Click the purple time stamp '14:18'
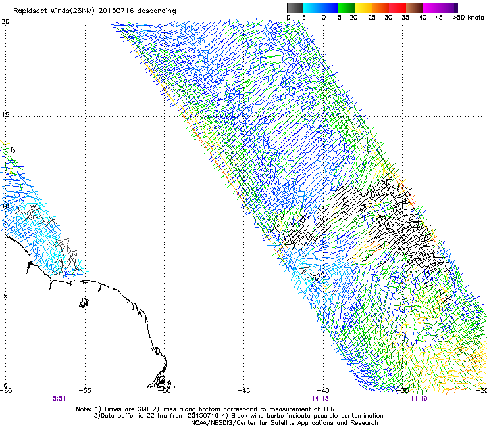 pos(320,399)
